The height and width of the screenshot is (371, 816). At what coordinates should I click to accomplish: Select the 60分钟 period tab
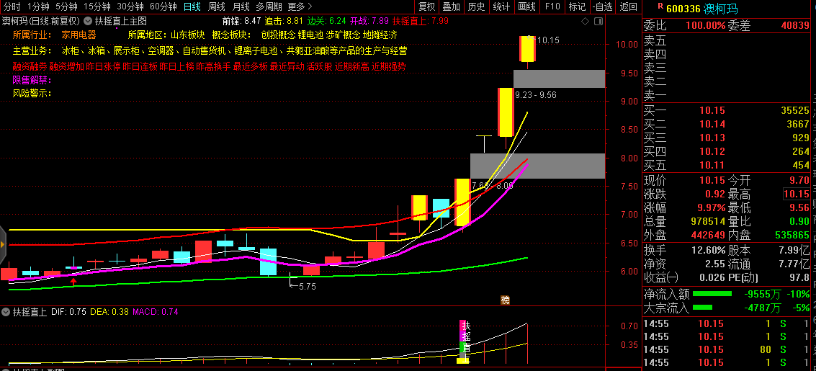[163, 7]
